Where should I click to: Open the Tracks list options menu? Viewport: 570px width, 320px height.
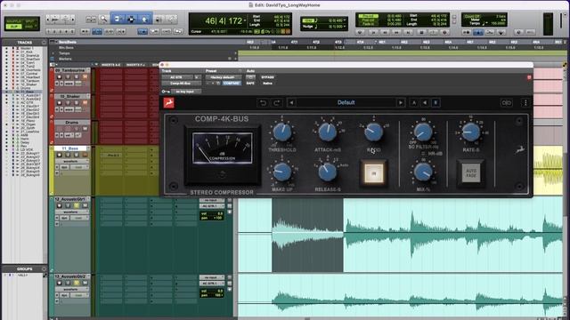point(45,43)
